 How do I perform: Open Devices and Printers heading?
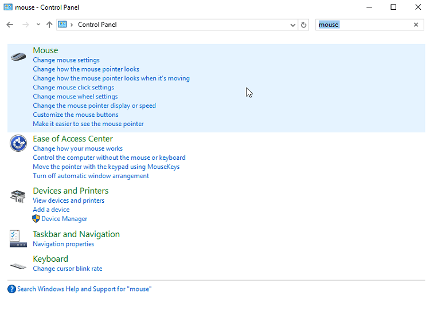(71, 191)
